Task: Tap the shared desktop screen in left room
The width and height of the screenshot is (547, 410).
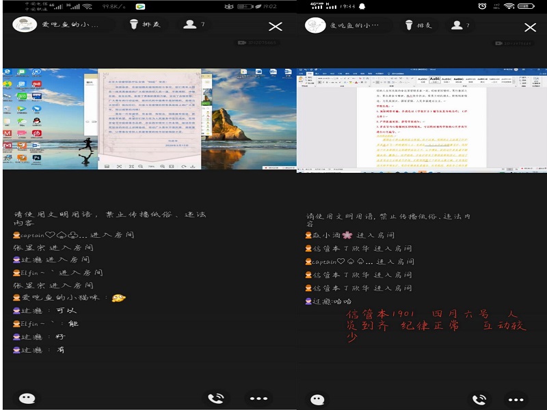Action: pyautogui.click(x=149, y=118)
